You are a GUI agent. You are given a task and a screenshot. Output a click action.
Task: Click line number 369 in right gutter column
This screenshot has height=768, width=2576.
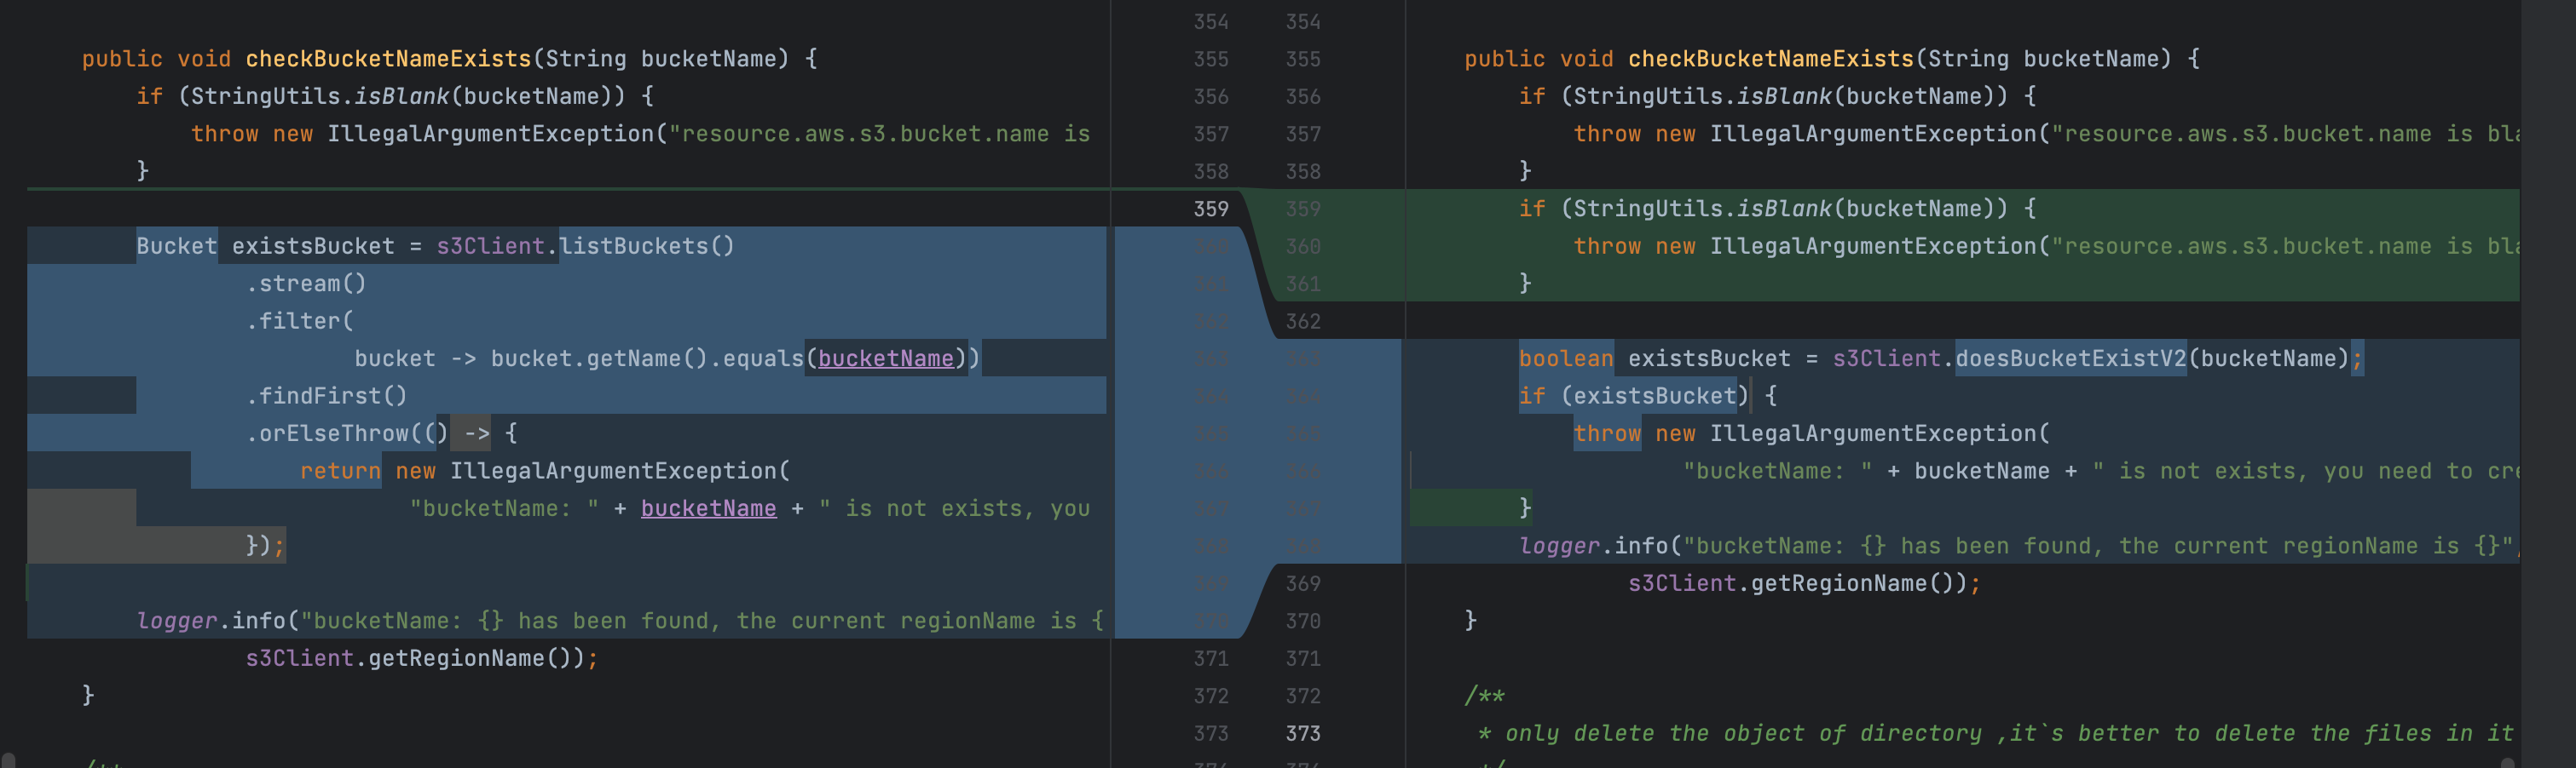pos(1302,583)
